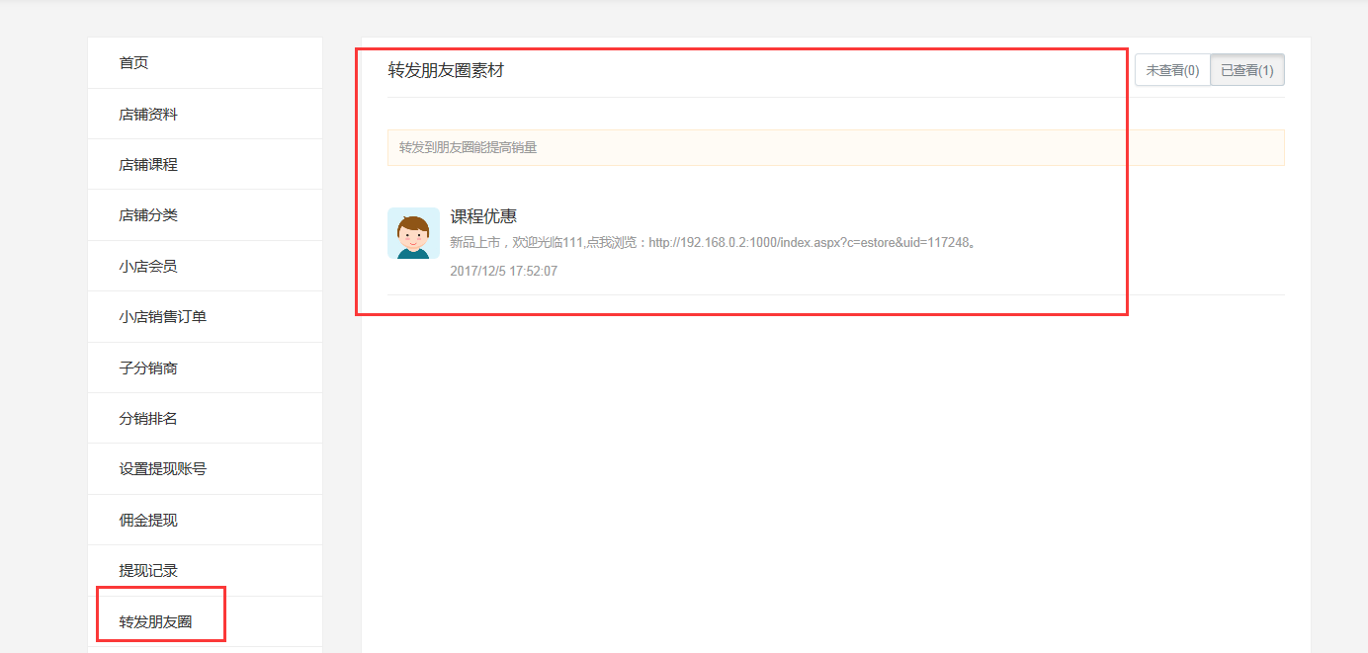Open 设置提现账号 settings
Viewport: 1368px width, 653px height.
click(x=205, y=469)
